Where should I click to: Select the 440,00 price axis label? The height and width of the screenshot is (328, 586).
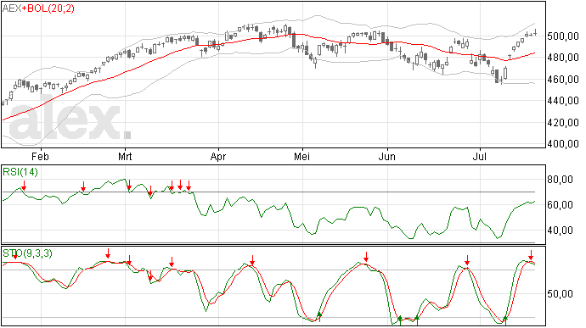pyautogui.click(x=562, y=101)
